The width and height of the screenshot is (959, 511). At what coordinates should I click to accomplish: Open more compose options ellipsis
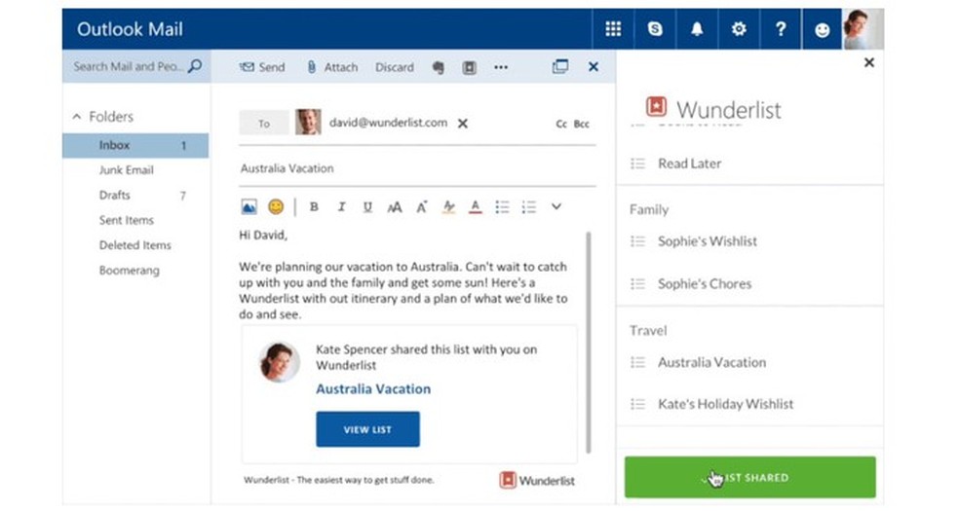(x=501, y=67)
